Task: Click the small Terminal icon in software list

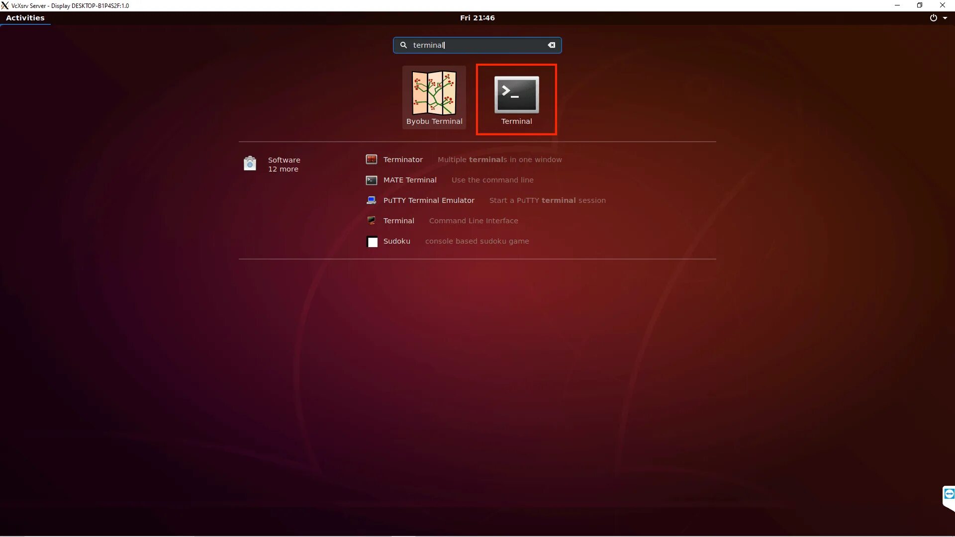Action: pos(371,221)
